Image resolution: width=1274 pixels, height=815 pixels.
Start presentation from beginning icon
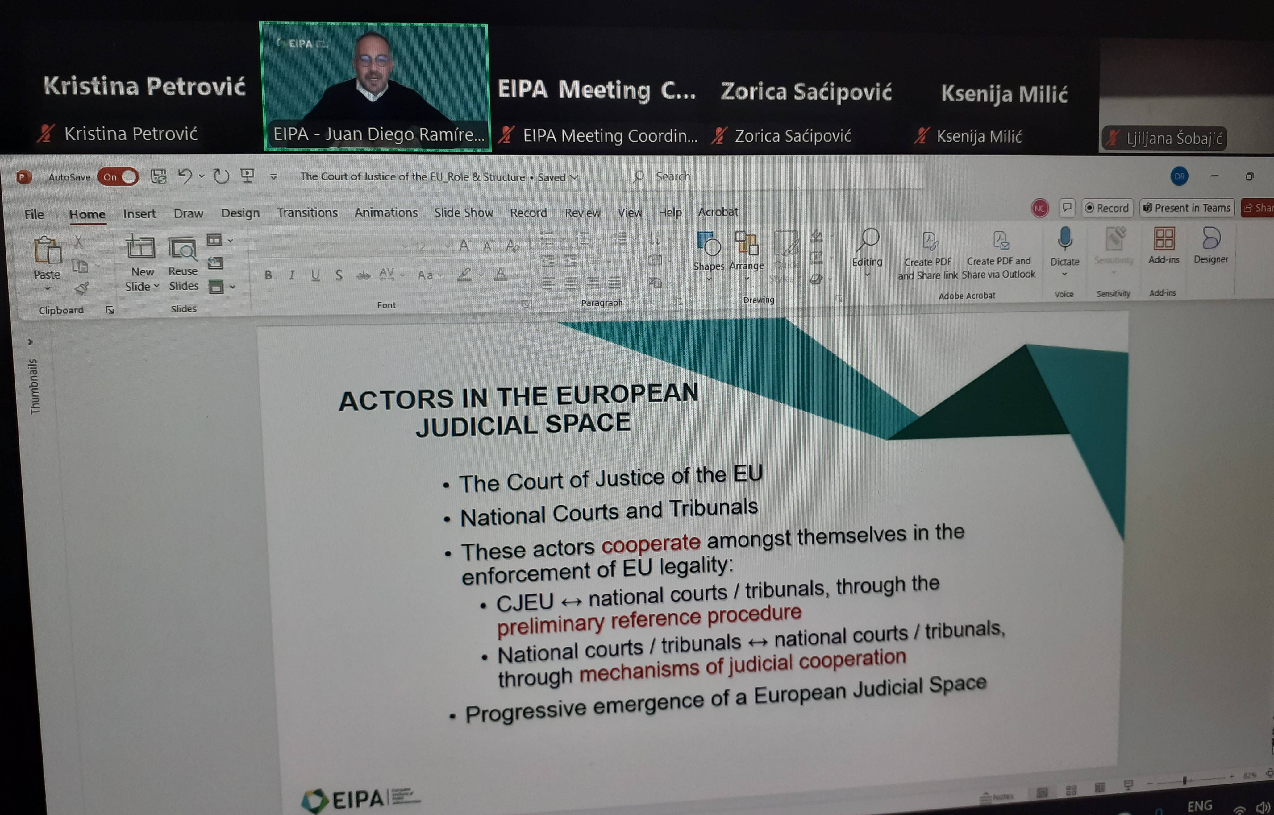pyautogui.click(x=247, y=176)
